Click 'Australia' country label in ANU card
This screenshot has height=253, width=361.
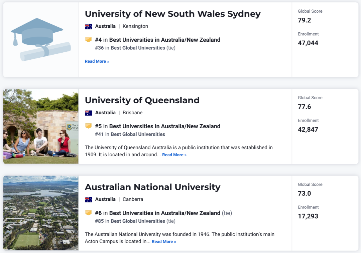[105, 199]
